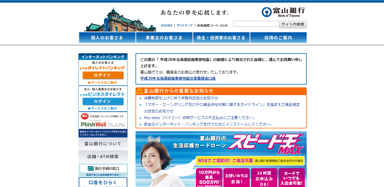Click the WEBでご契約可 yellow strip
Screen dimensions: 384x187
(x=250, y=161)
